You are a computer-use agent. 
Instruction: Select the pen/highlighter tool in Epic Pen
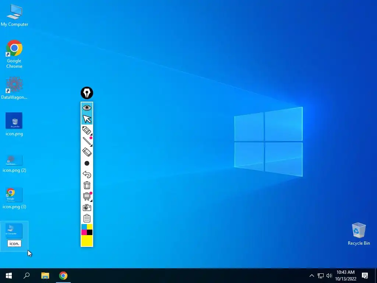pyautogui.click(x=87, y=130)
